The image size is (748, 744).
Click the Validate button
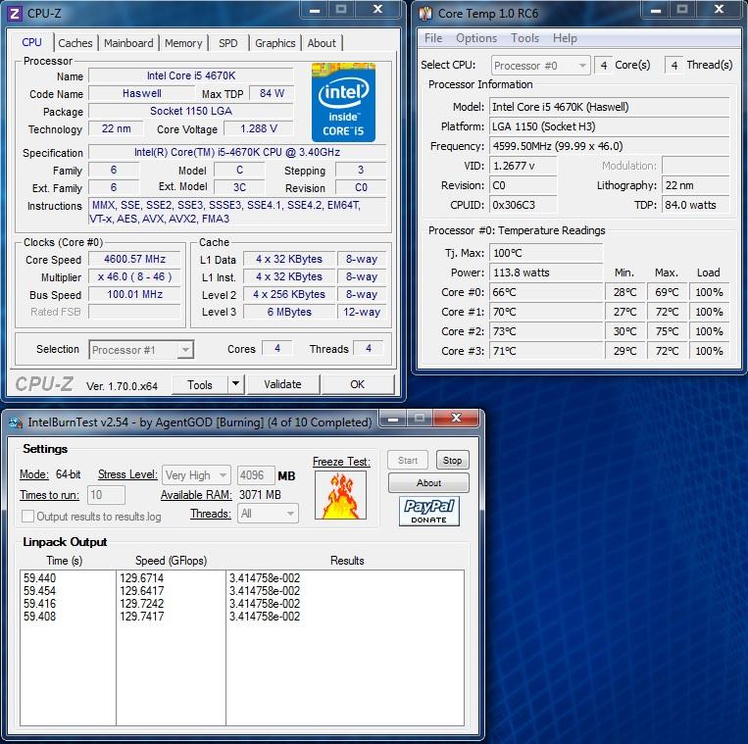pos(282,384)
